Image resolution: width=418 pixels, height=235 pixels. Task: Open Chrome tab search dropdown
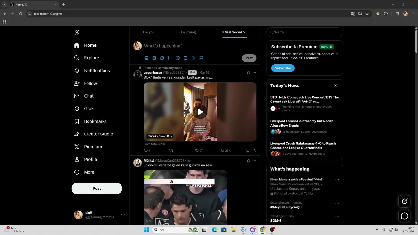4,4
